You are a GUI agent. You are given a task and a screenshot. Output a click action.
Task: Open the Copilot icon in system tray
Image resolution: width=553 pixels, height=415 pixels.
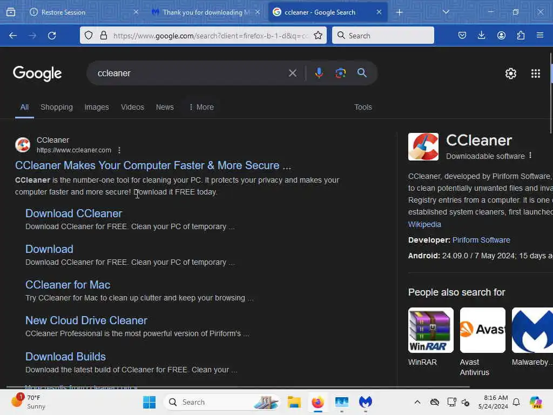(x=536, y=402)
